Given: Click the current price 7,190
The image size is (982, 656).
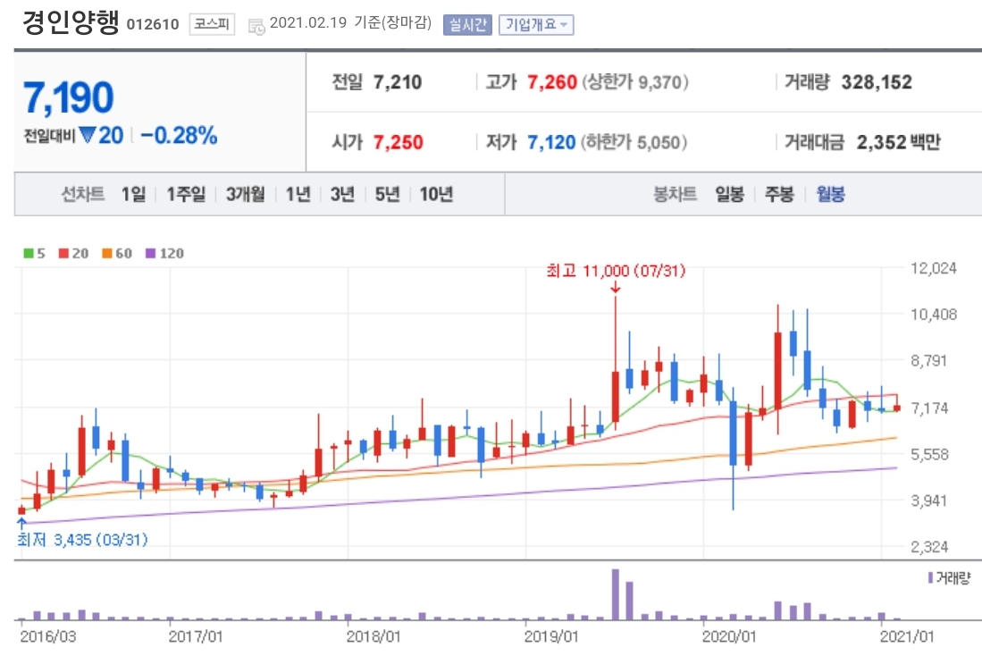Looking at the screenshot, I should (x=68, y=97).
